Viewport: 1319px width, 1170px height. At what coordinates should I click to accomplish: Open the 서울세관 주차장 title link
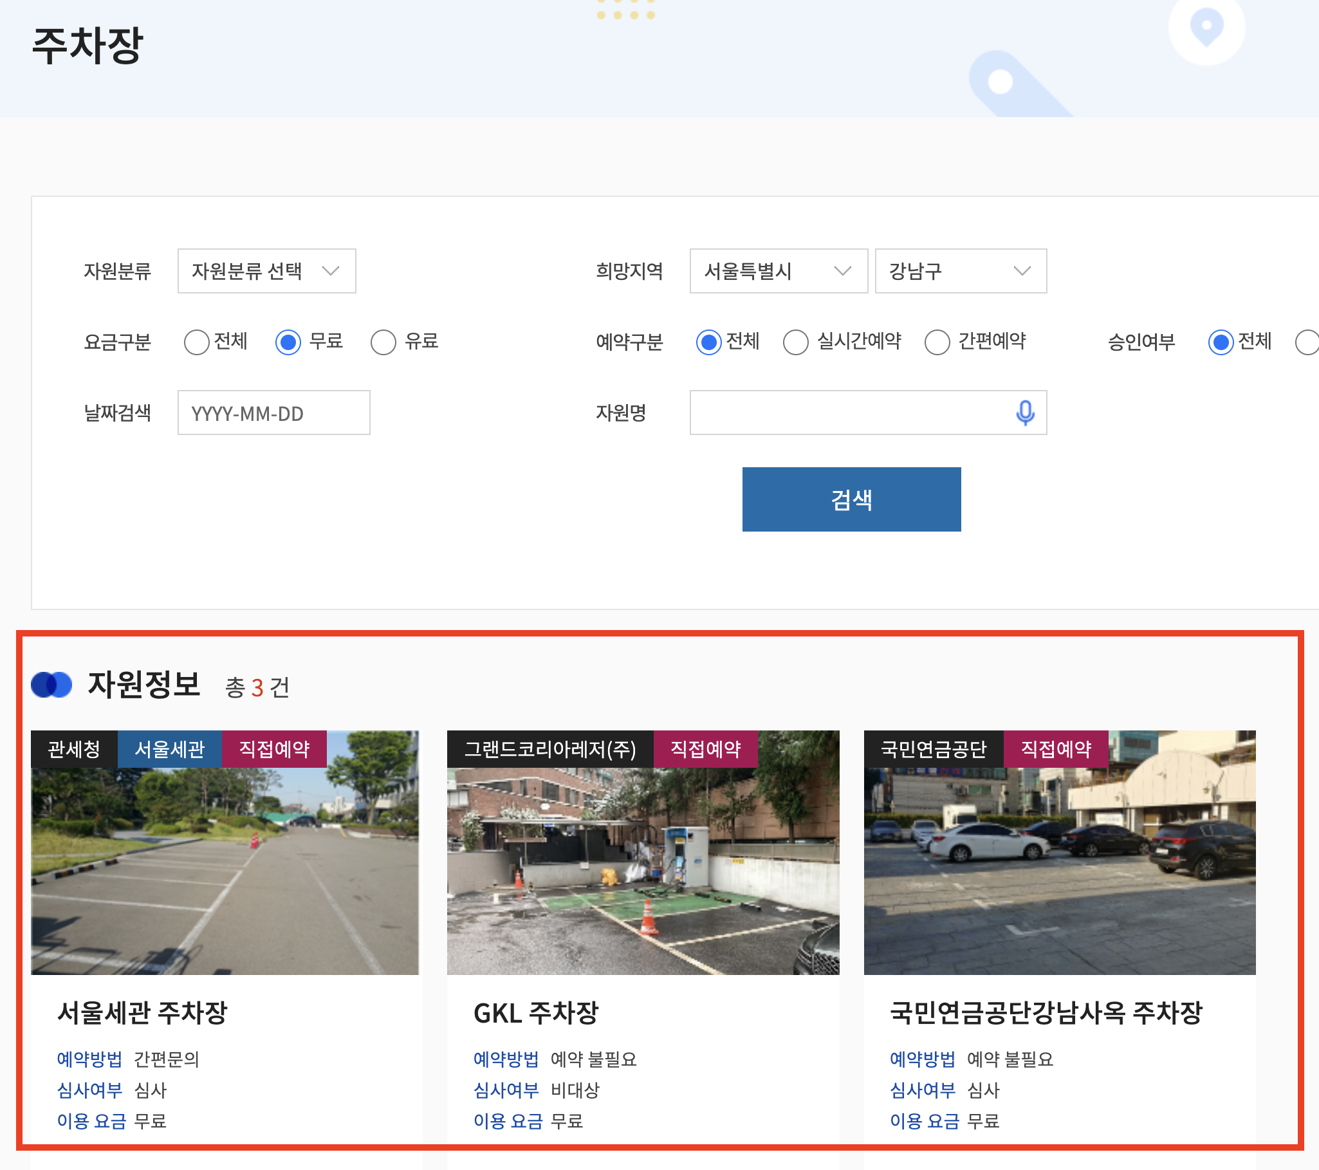143,1012
